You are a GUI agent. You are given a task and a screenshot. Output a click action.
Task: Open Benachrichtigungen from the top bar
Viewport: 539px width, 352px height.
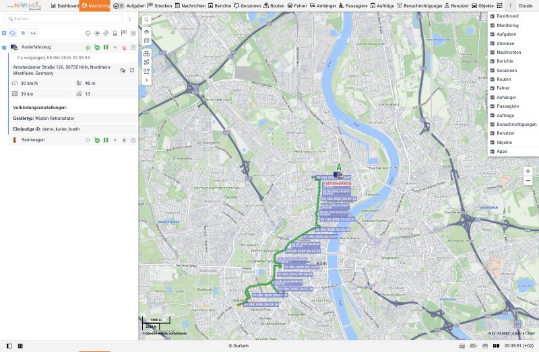(419, 6)
